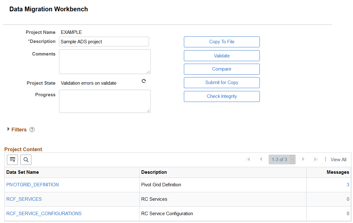Open the grid personalization icon in Project Content
This screenshot has height=223, width=353.
coord(12,160)
